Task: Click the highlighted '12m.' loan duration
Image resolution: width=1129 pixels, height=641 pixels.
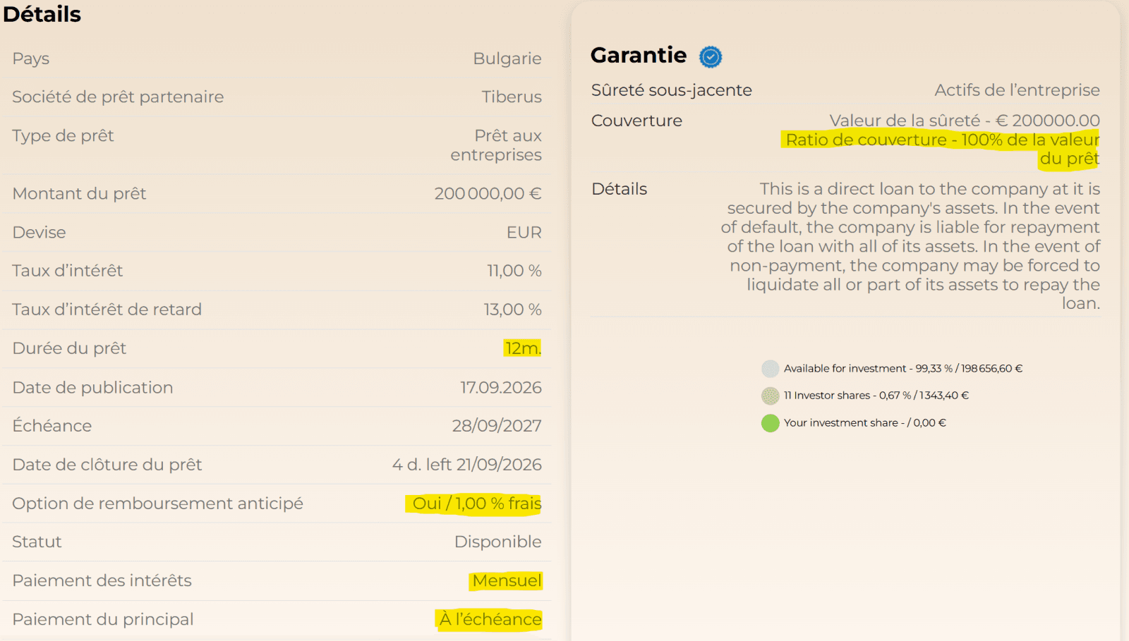Action: coord(522,348)
